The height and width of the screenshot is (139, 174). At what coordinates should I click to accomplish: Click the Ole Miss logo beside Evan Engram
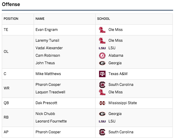[102, 30]
